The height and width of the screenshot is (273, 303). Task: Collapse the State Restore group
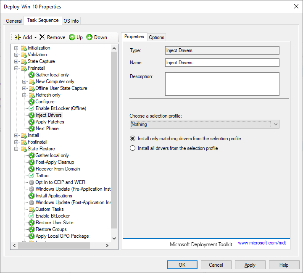click(16, 149)
